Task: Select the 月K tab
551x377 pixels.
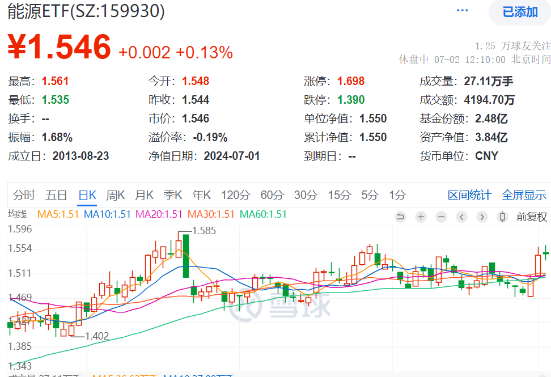Action: pyautogui.click(x=144, y=194)
